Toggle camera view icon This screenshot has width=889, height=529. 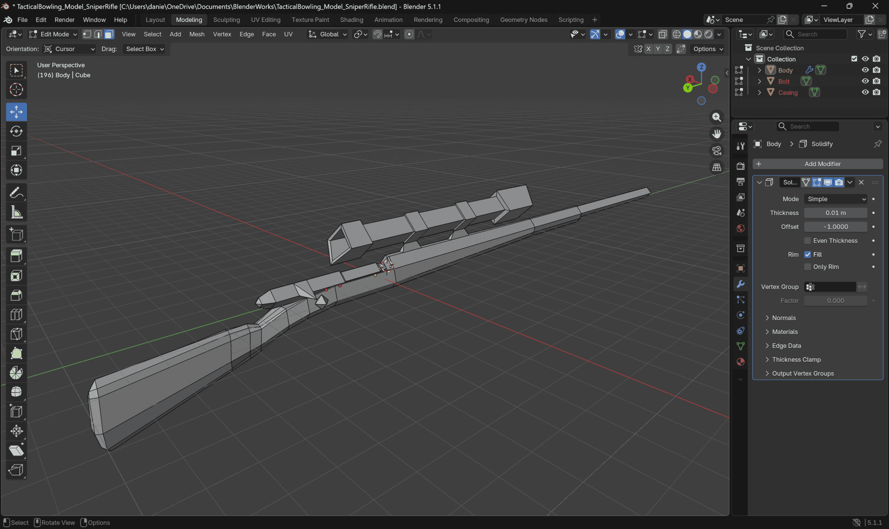coord(717,151)
